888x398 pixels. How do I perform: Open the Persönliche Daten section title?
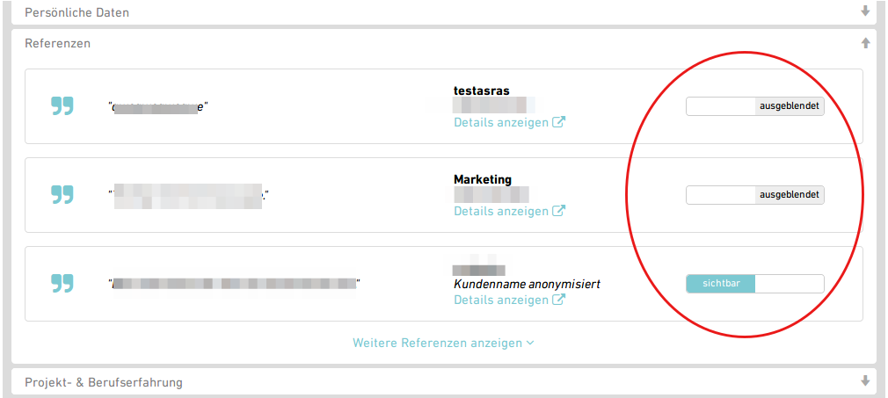(x=77, y=13)
